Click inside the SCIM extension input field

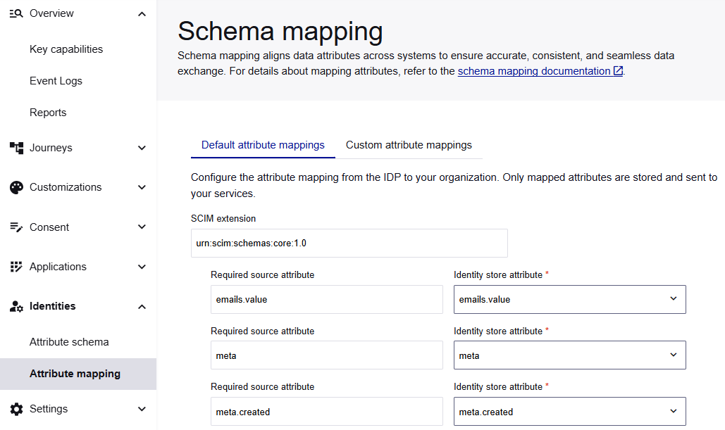pos(349,243)
